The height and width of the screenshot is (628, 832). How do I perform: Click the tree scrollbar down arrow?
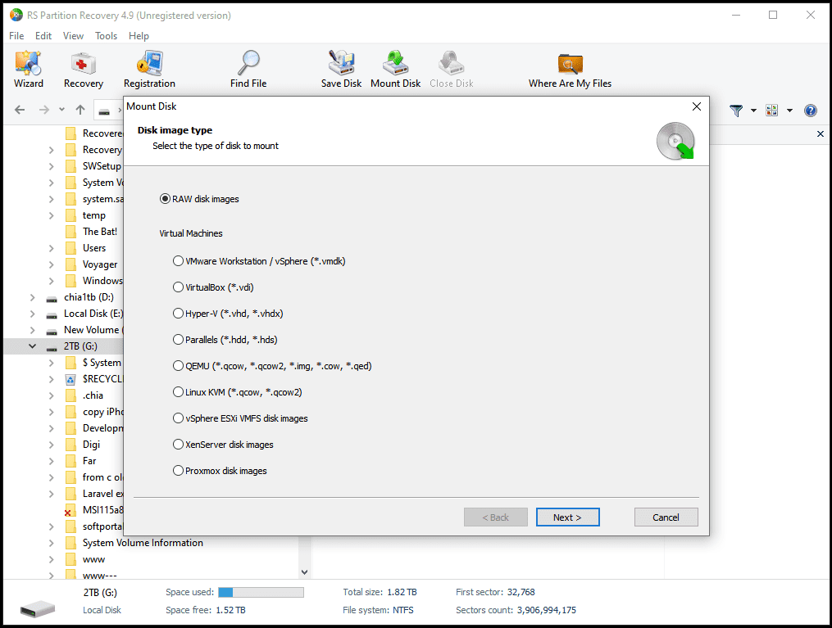click(305, 572)
